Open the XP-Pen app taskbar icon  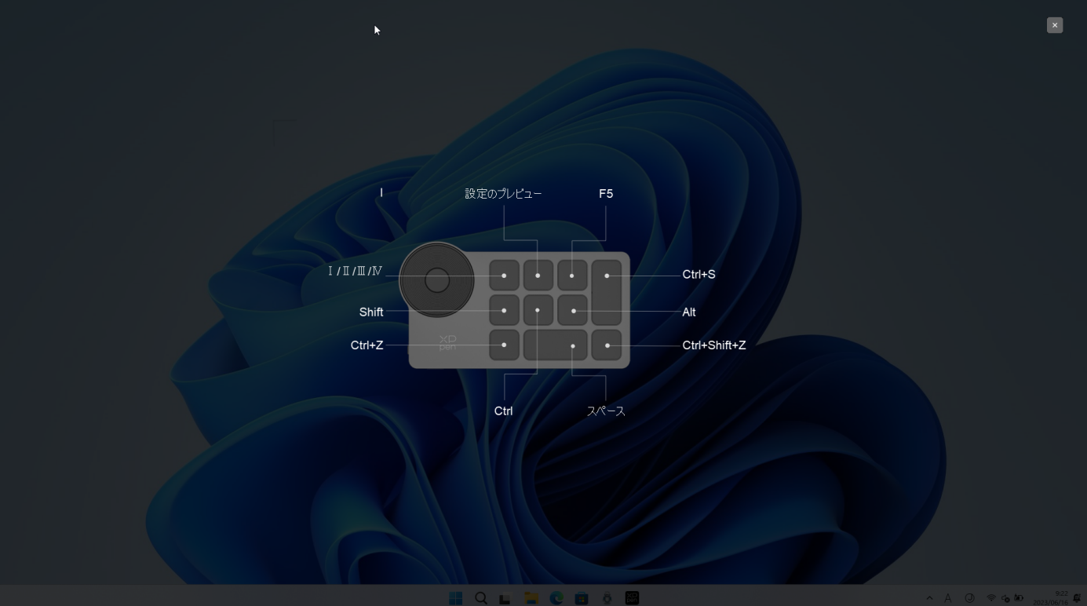[x=632, y=598]
